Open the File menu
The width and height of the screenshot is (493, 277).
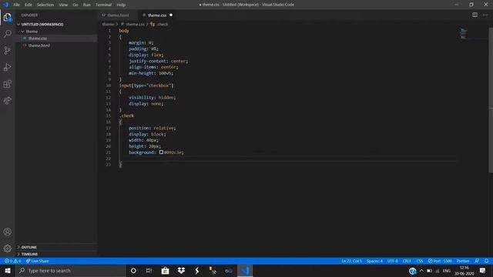16,5
